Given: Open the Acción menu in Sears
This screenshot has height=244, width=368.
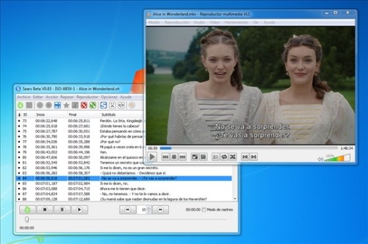Looking at the screenshot, I should click(x=52, y=97).
